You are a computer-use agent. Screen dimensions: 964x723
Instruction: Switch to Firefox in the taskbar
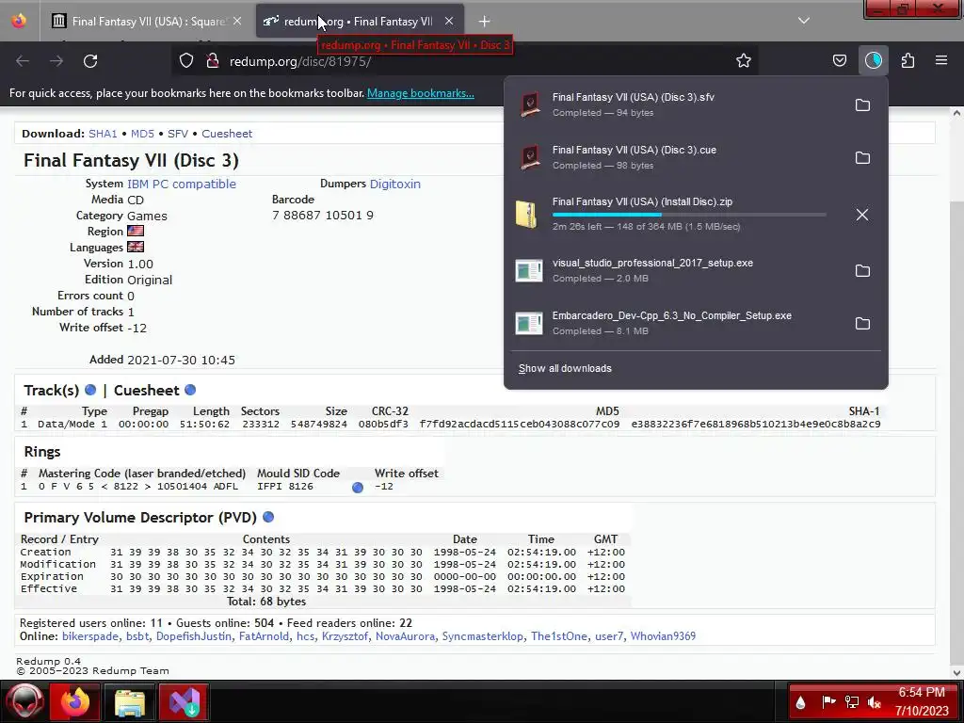click(74, 702)
